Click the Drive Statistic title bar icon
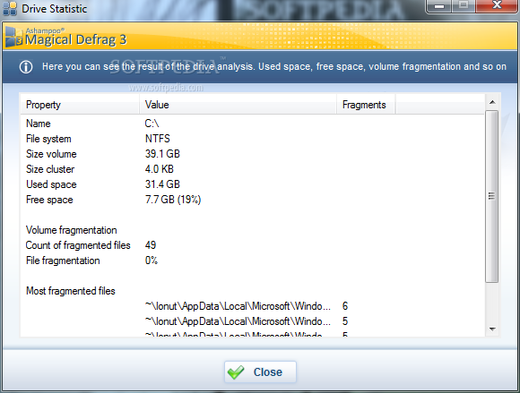 tap(10, 9)
